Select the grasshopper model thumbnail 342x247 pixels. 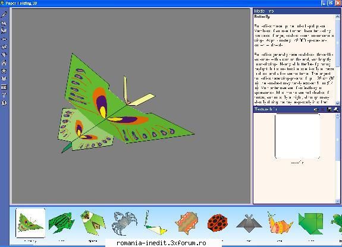point(93,223)
